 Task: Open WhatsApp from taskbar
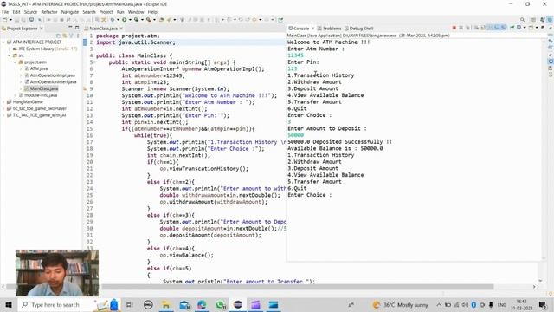coord(220,304)
